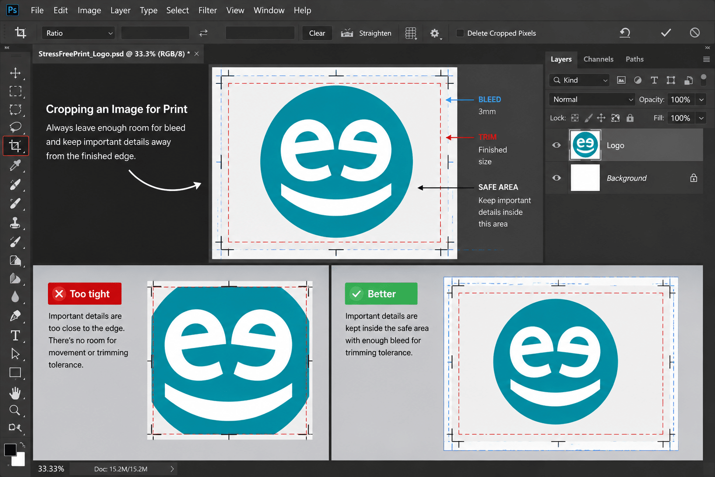Toggle artboard nesting lock
The height and width of the screenshot is (477, 715).
click(615, 118)
